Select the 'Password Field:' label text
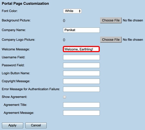The height and width of the screenshot is (130, 145). point(13,65)
